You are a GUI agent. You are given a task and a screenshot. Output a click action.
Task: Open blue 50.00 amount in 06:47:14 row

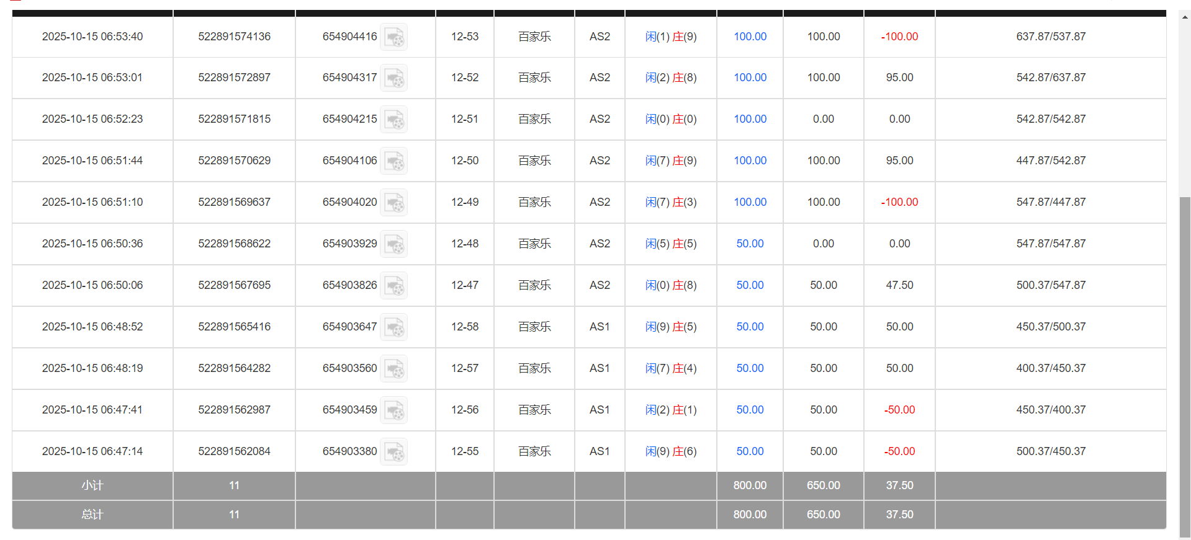[750, 451]
